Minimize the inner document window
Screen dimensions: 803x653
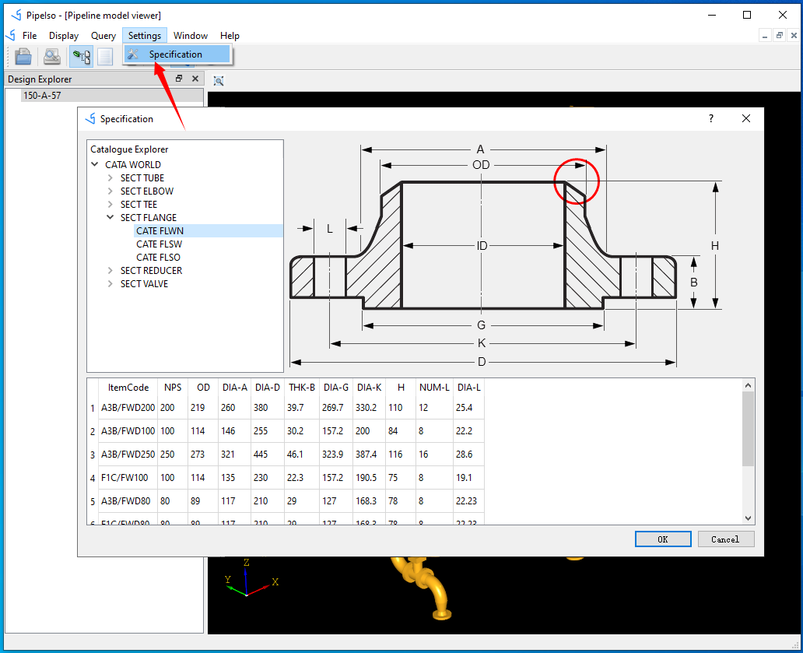pos(765,35)
